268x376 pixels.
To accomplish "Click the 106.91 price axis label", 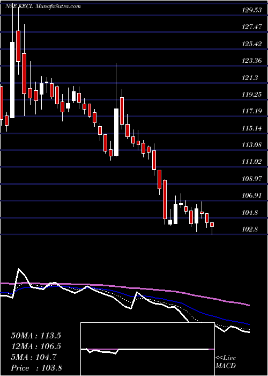I will [x=251, y=196].
